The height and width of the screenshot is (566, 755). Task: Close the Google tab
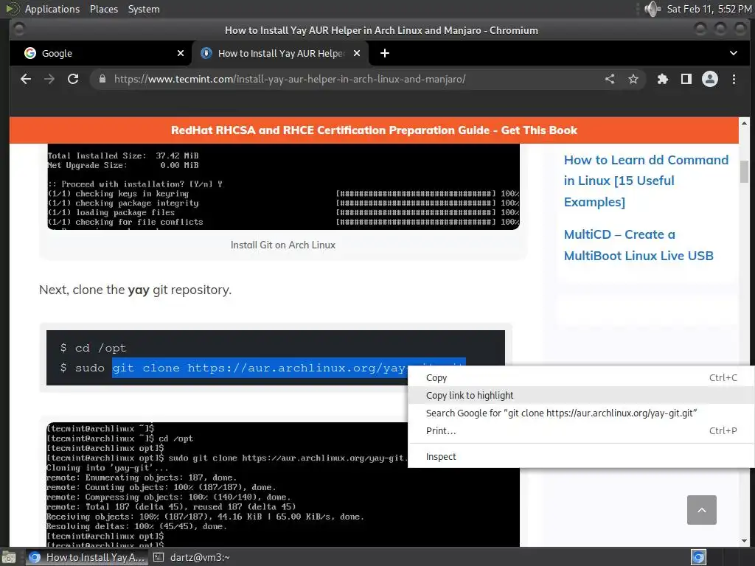click(181, 53)
